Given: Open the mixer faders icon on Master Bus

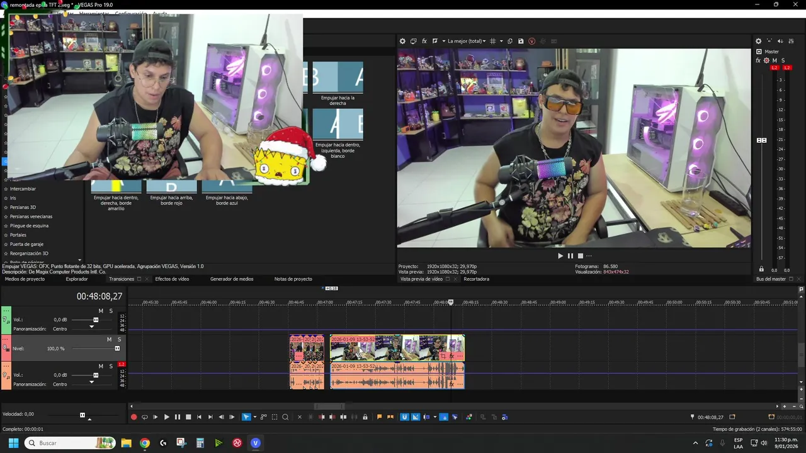Looking at the screenshot, I should pyautogui.click(x=792, y=41).
